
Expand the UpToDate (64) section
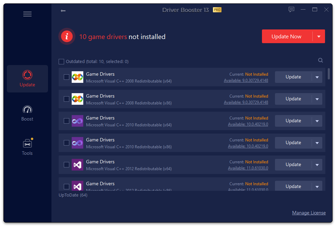click(73, 195)
